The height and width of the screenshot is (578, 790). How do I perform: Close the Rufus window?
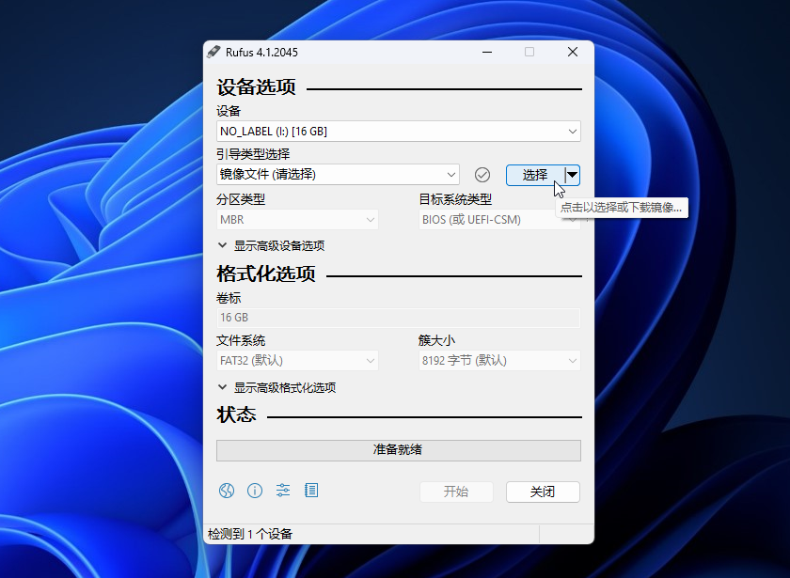point(573,52)
